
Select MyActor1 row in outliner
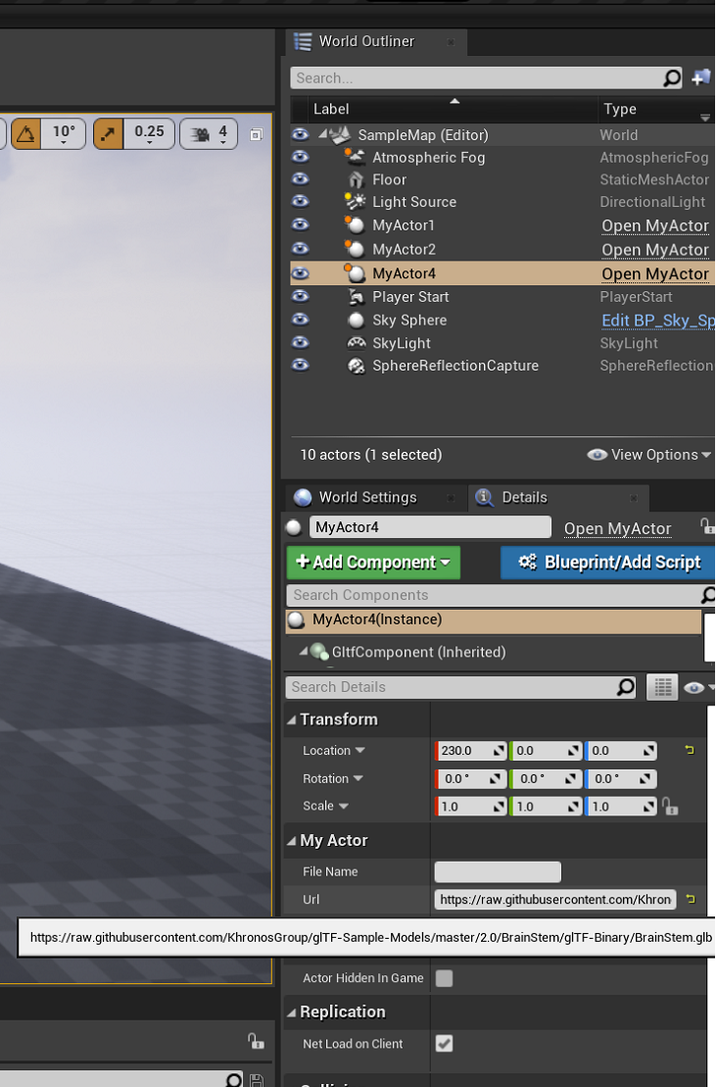coord(502,225)
